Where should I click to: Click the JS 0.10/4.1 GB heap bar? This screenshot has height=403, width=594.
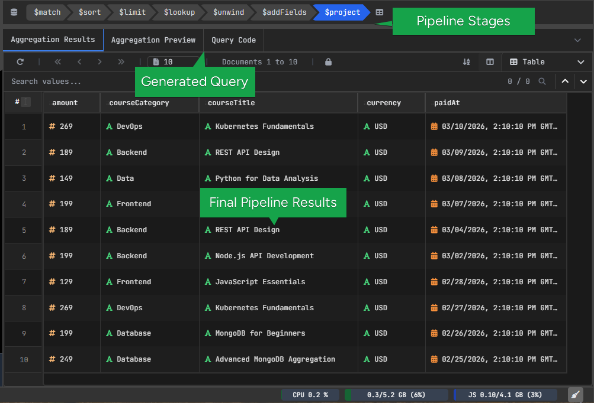click(x=505, y=395)
